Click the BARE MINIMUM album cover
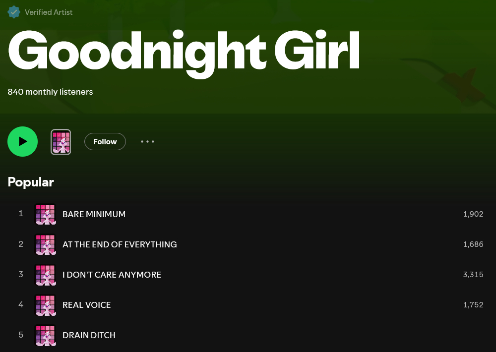496x352 pixels. point(45,214)
